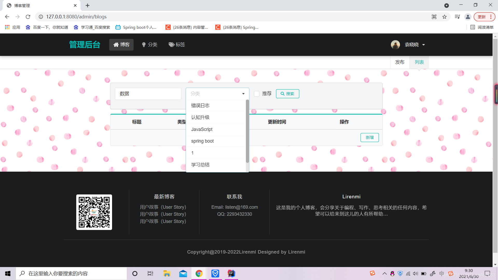Viewport: 498px width, 280px height.
Task: Click the user avatar photo in the header
Action: point(395,45)
